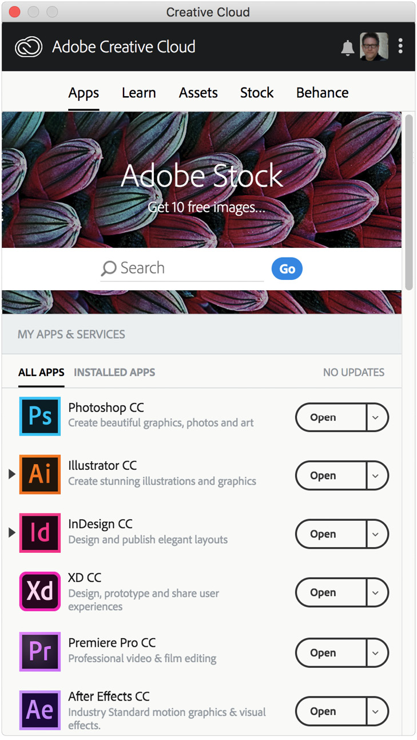Expand Illustrator CC dropdown arrow
The image size is (417, 740).
[376, 476]
